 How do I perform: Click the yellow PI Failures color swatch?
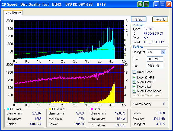pyautogui.click(x=50, y=109)
